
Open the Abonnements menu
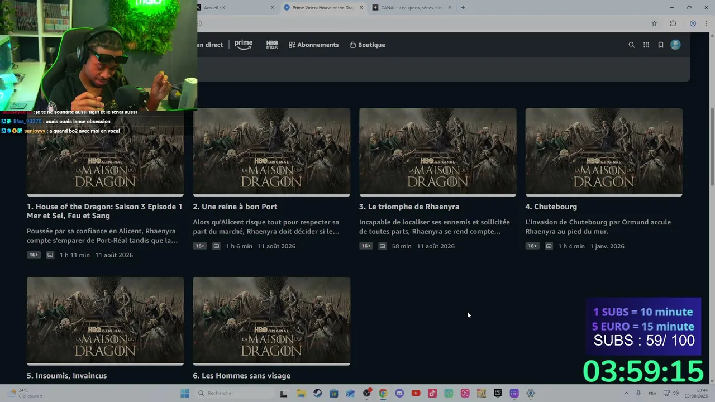pyautogui.click(x=313, y=45)
